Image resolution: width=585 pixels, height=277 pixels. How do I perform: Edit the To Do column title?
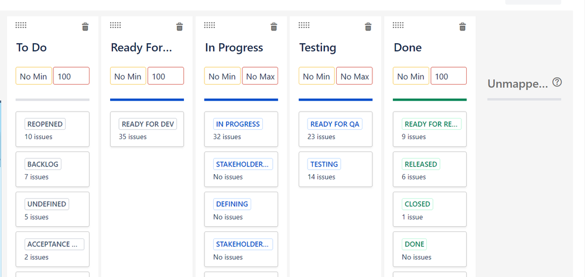[32, 48]
